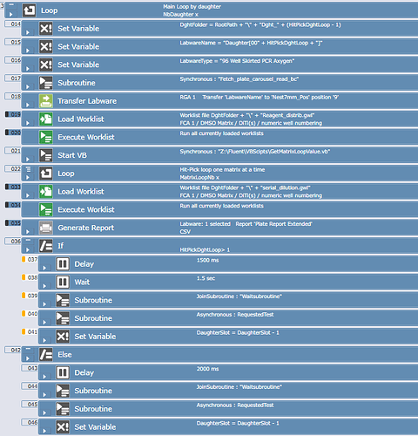Click Subroutine icon on line 040
418x436 pixels.
(x=63, y=318)
